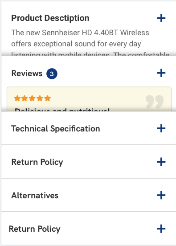Image resolution: width=176 pixels, height=246 pixels.
Task: Select the fifth orange star in the review
Action: click(47, 98)
